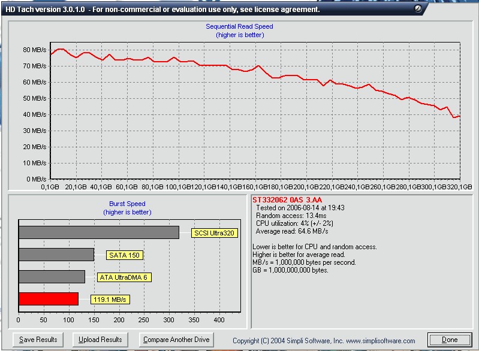Click the ATA UltraDMA 6 gray bar
The image size is (479, 351).
tap(52, 277)
